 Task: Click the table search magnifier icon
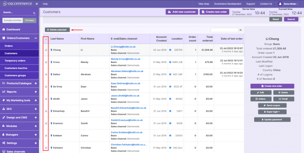(x=240, y=30)
